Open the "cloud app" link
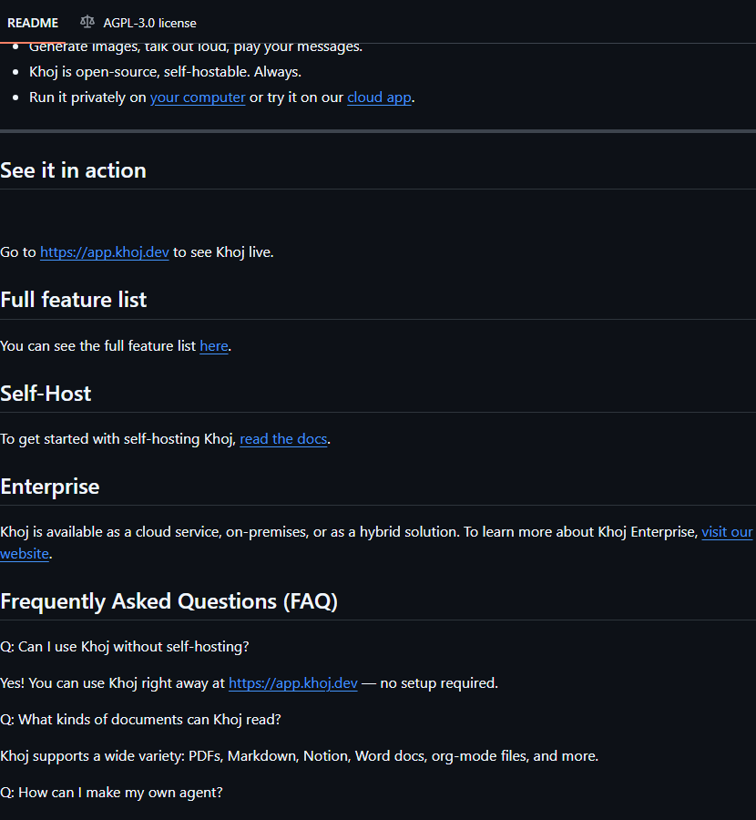This screenshot has width=756, height=820. [379, 97]
